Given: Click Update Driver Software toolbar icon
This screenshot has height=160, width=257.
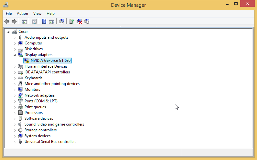Looking at the screenshot, I should pyautogui.click(x=72, y=21).
